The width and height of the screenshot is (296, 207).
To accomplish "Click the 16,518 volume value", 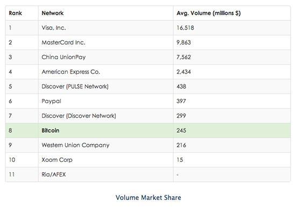I will tap(185, 28).
